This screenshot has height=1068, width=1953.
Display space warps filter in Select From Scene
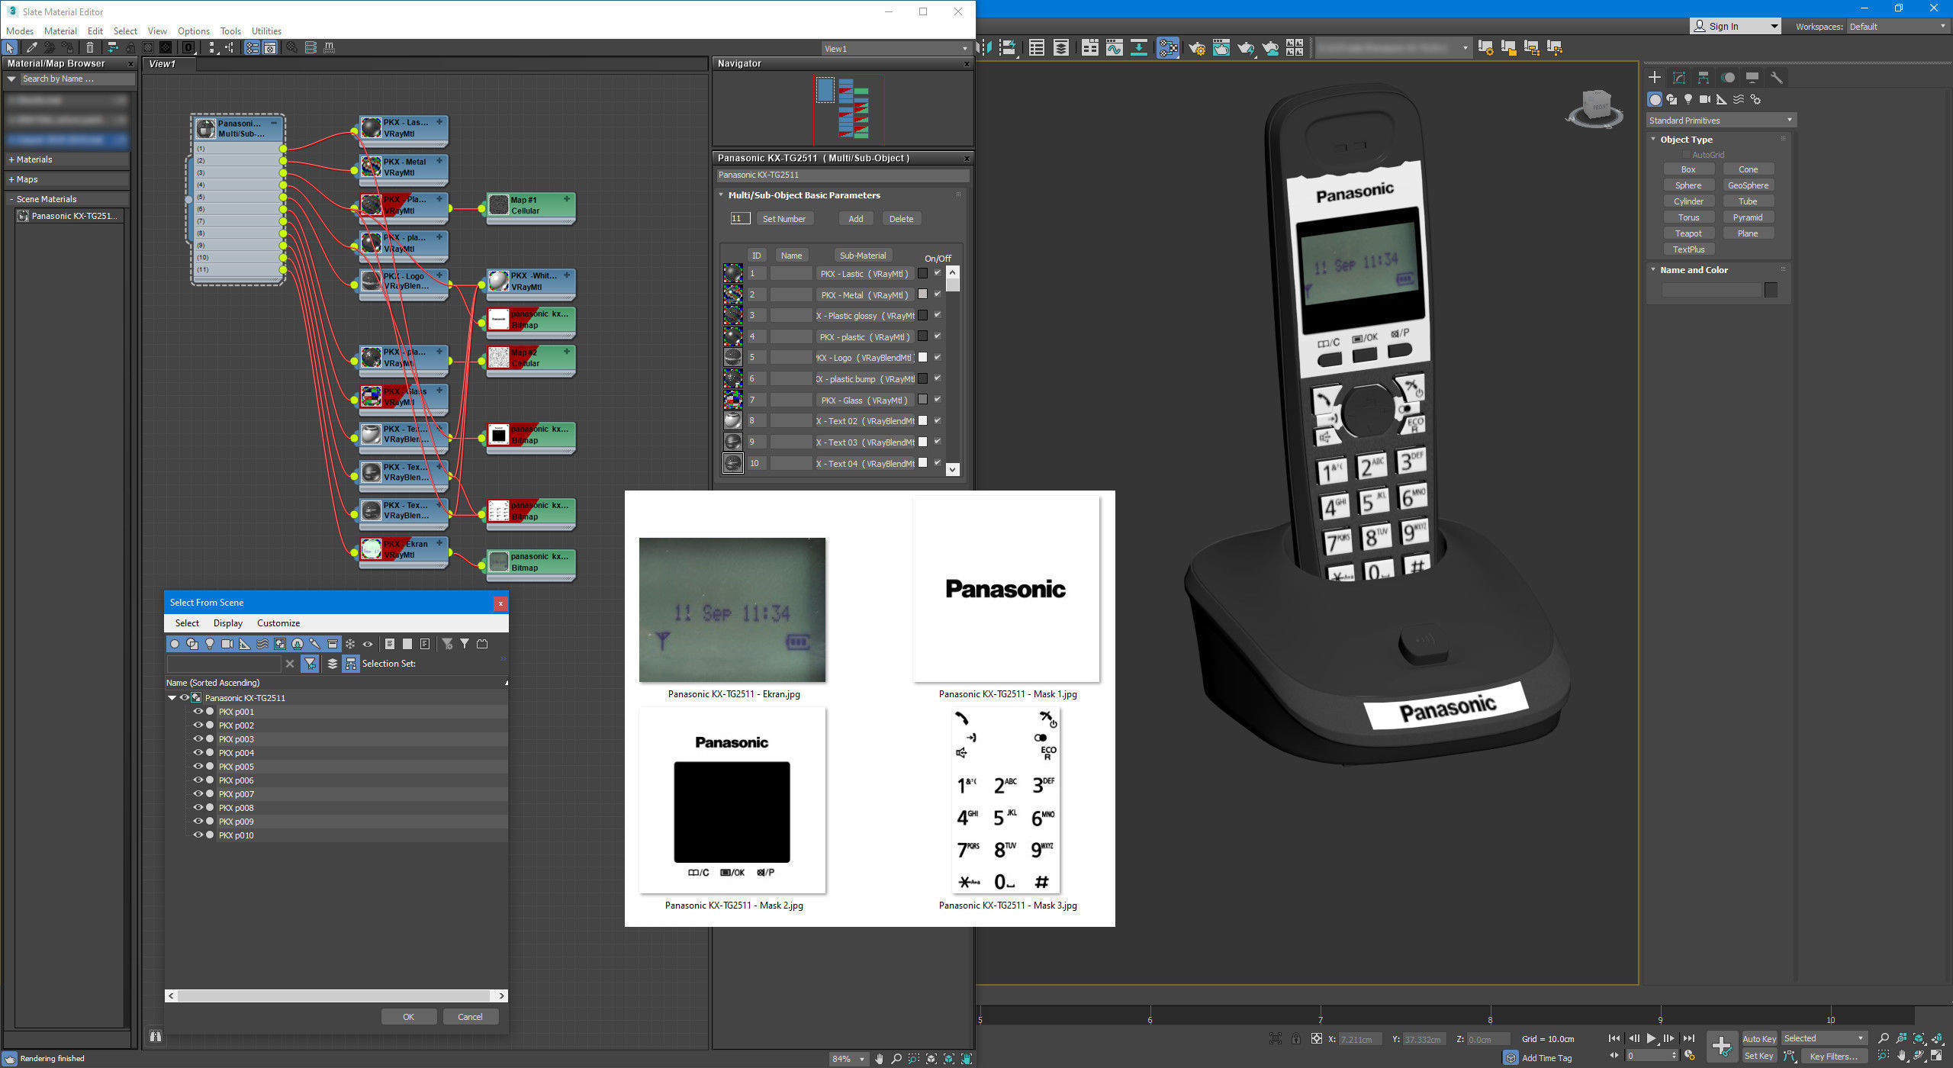[262, 644]
